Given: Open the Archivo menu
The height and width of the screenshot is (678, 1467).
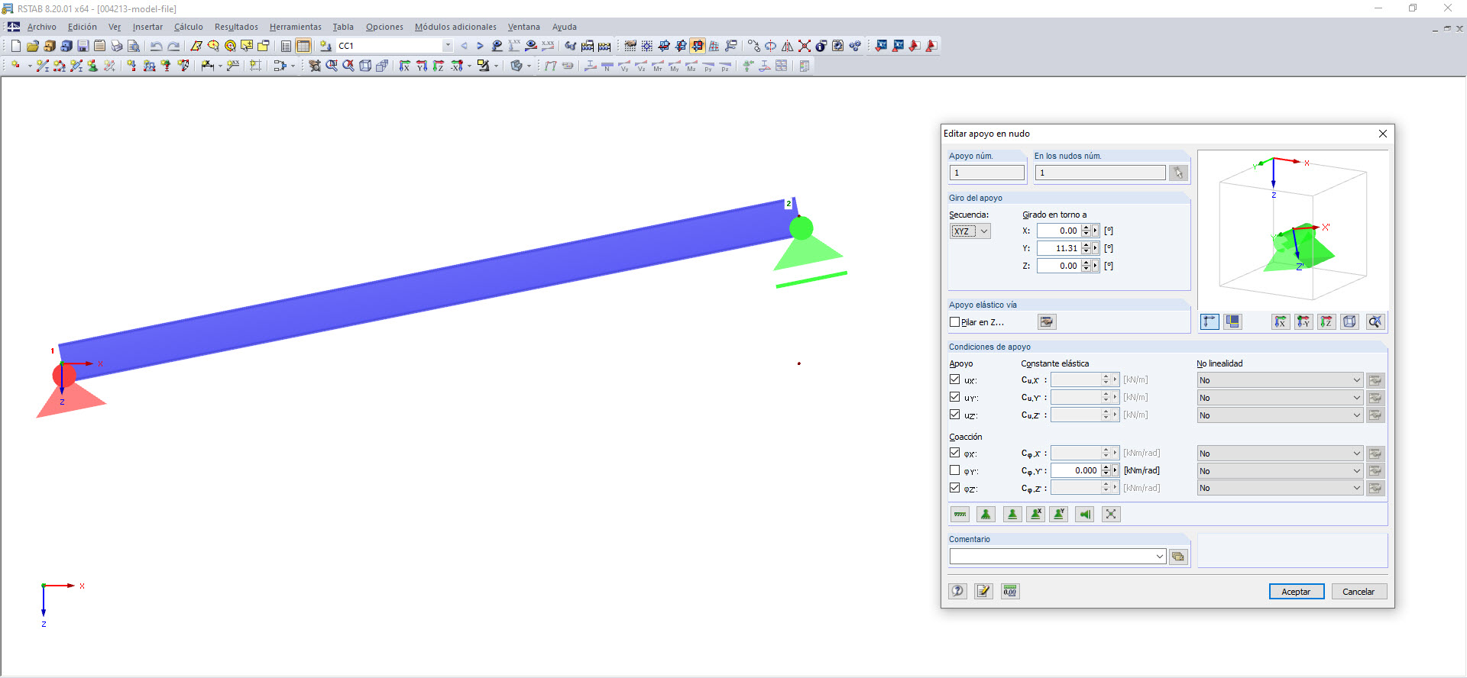Looking at the screenshot, I should point(42,27).
